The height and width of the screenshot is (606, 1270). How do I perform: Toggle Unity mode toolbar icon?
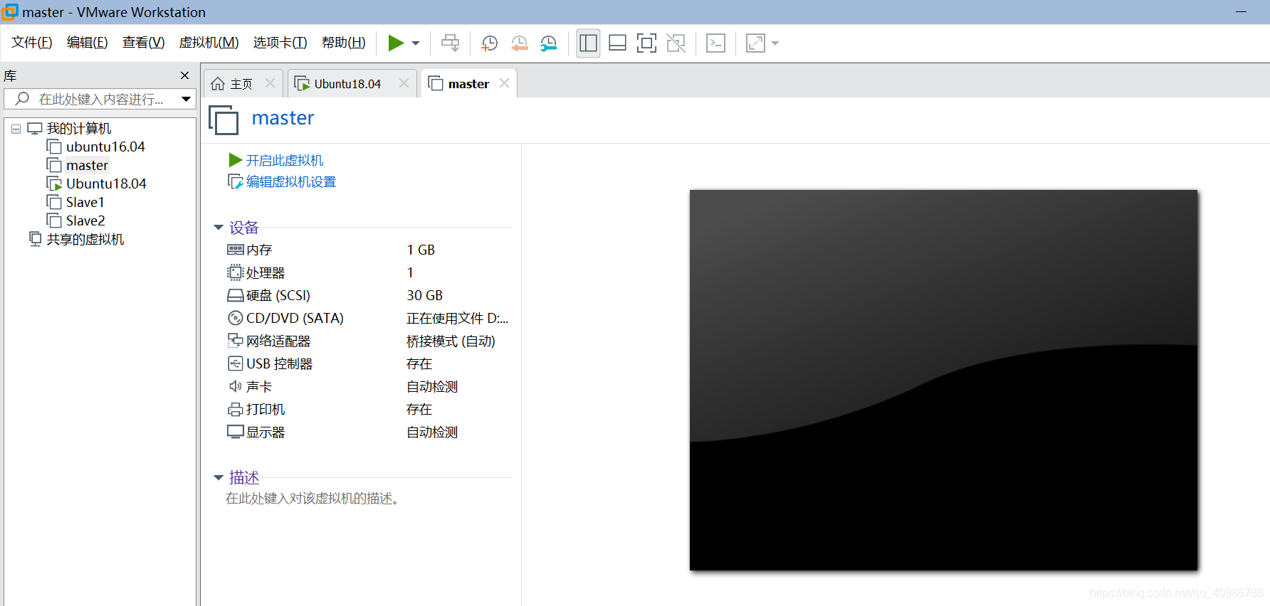(676, 43)
